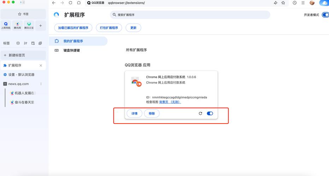
Task: Click 加载已解压的扩展程序 button
Action: (x=73, y=28)
